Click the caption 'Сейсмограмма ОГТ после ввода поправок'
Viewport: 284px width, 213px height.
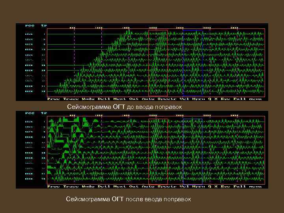click(128, 199)
